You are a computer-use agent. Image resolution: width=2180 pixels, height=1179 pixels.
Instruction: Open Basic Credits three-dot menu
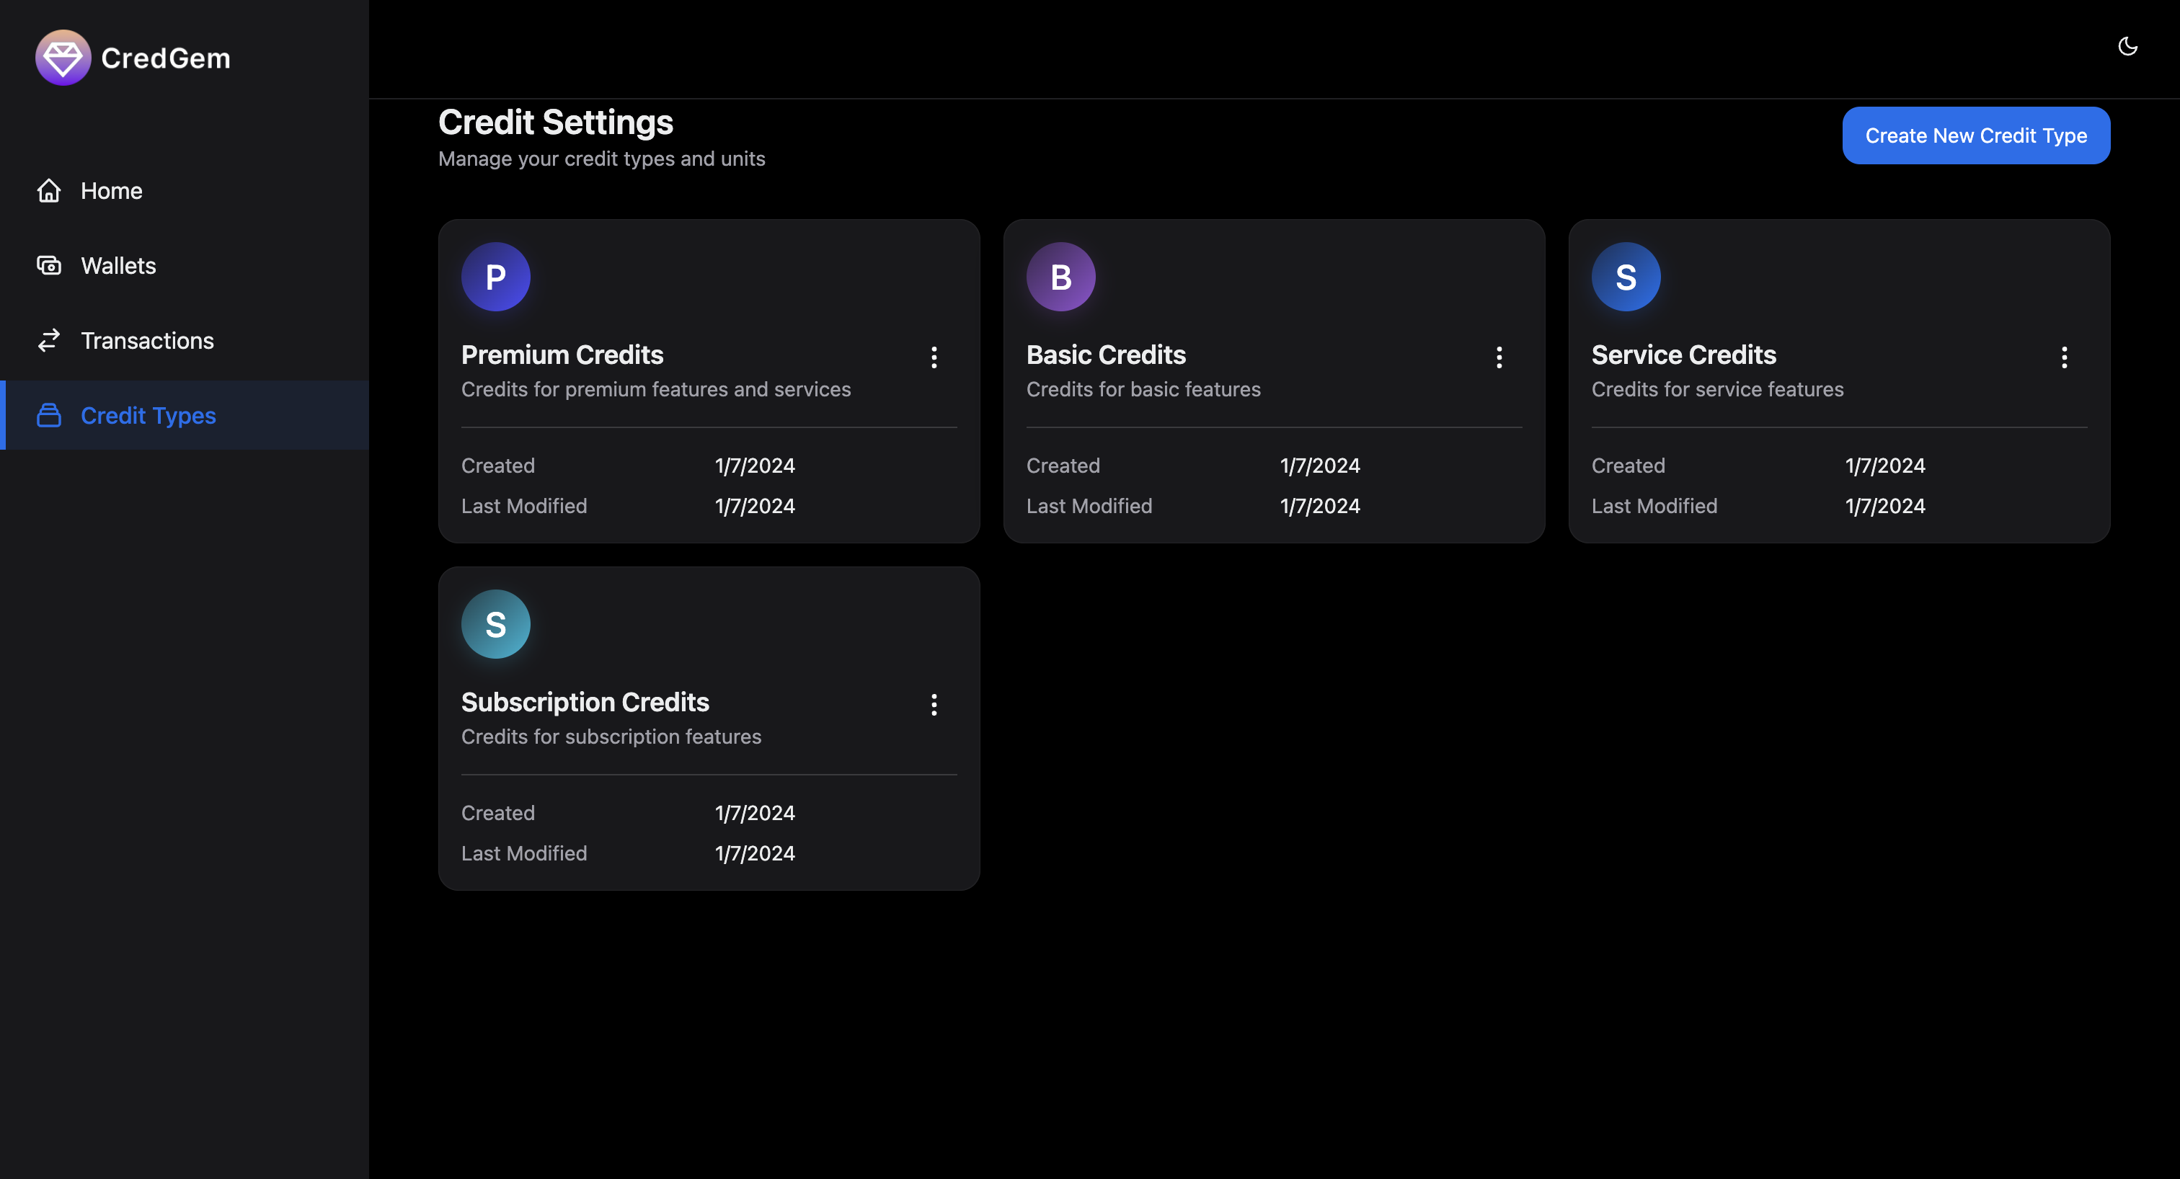(1499, 357)
